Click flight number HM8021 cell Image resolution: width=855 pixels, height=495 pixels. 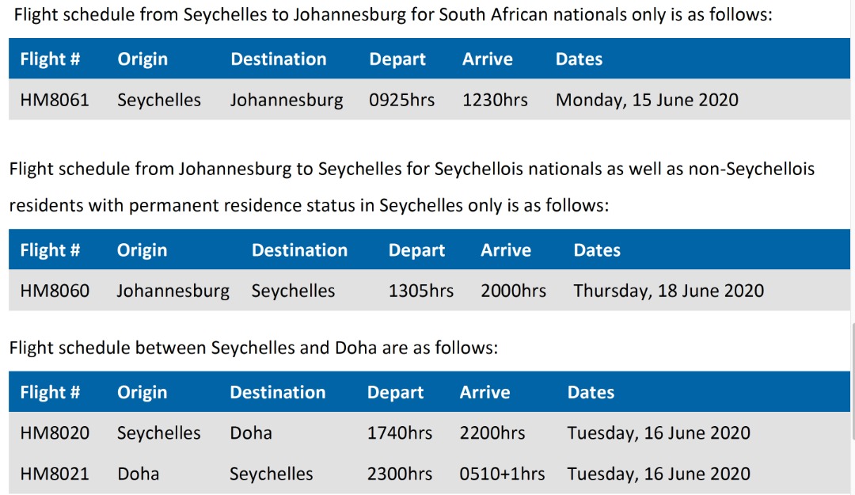55,474
